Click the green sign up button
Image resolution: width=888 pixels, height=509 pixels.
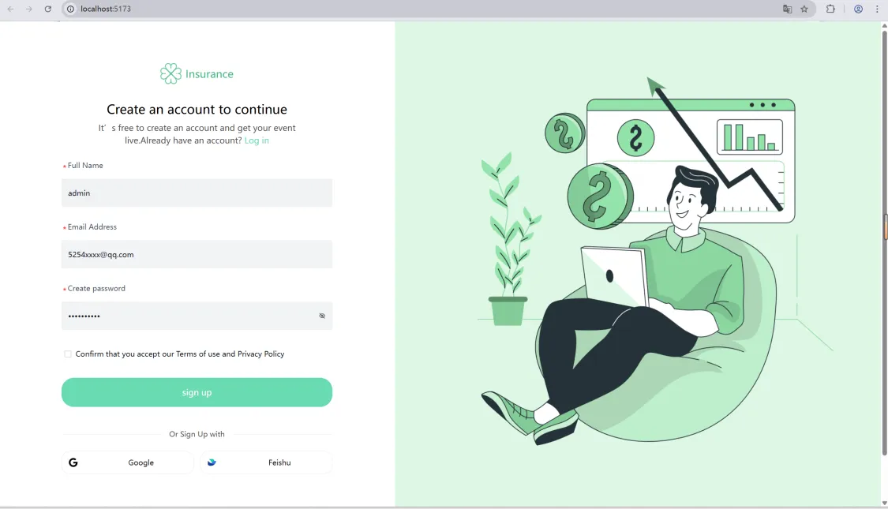pos(197,392)
